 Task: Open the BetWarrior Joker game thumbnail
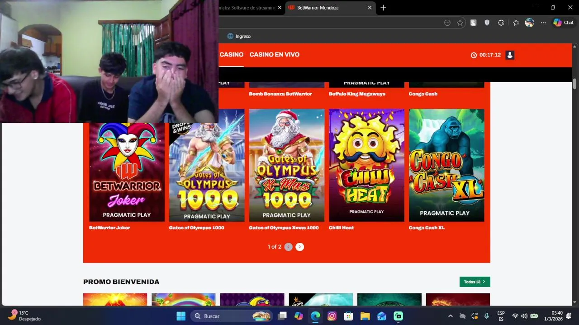click(x=127, y=172)
